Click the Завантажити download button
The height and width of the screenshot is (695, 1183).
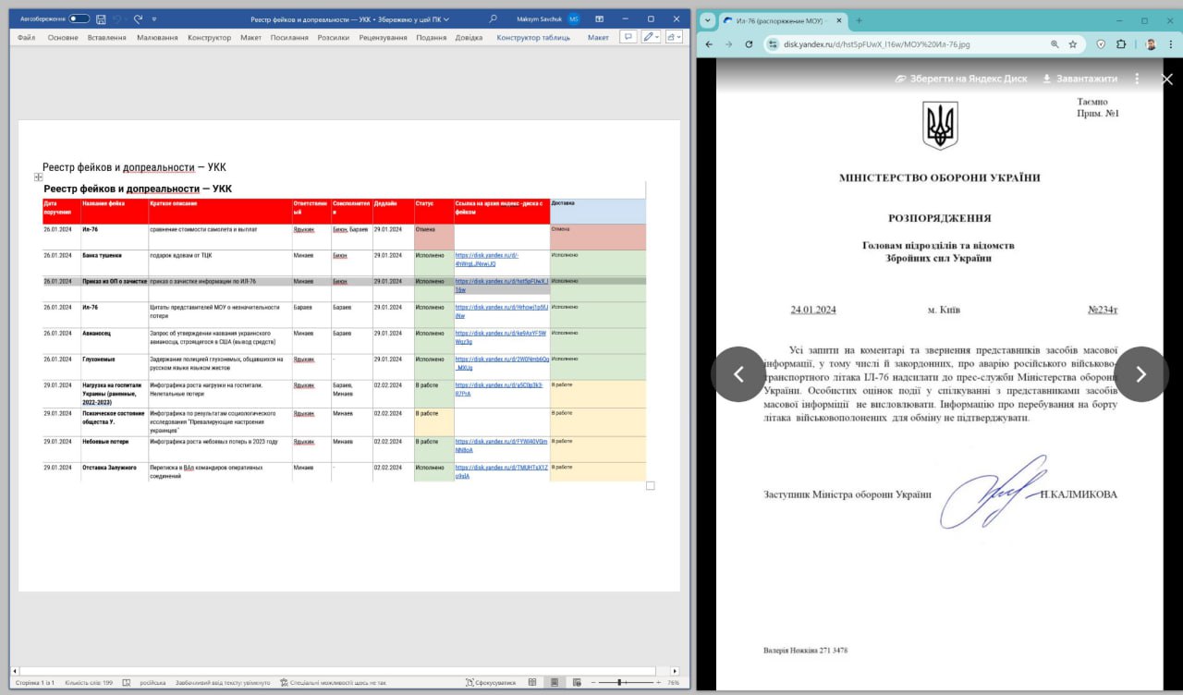[x=1079, y=79]
